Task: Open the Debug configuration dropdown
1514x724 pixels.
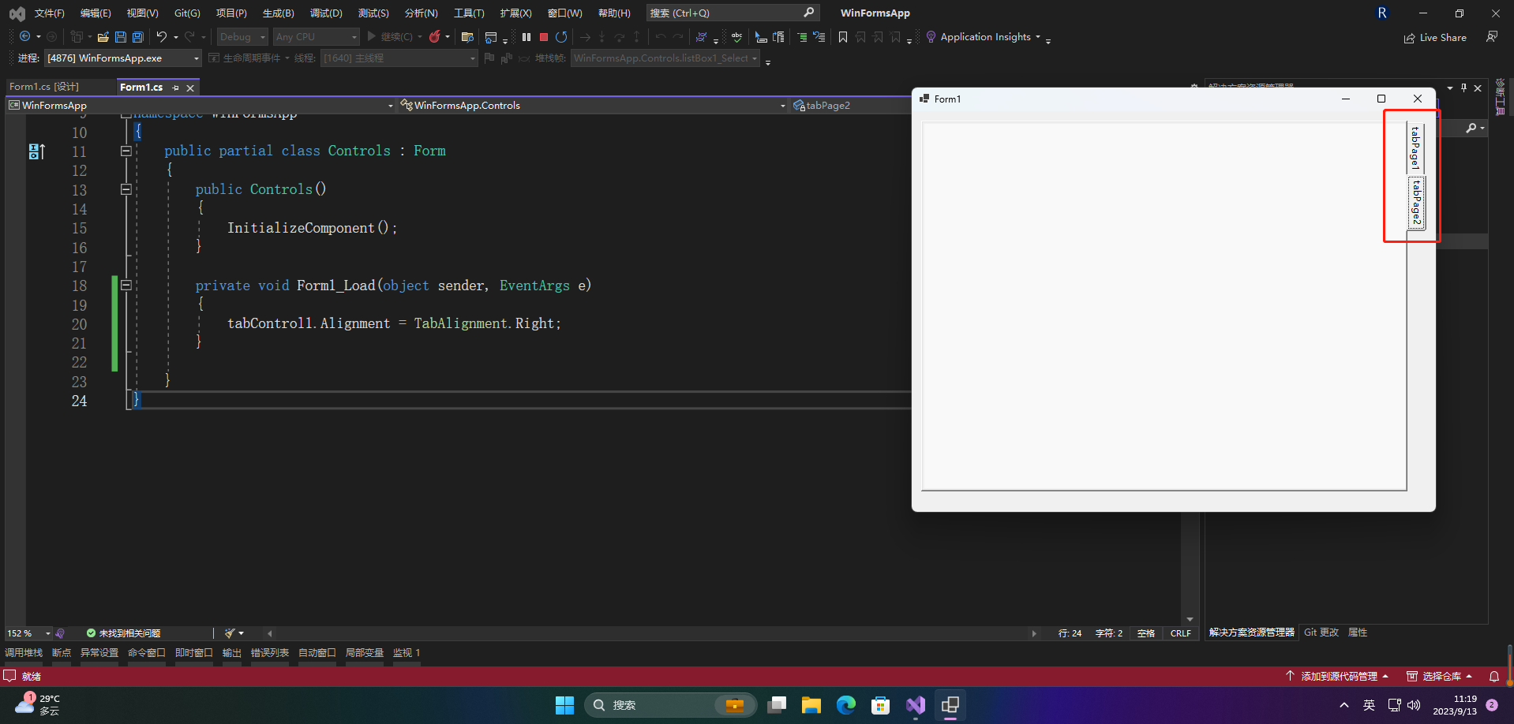Action: [x=242, y=36]
